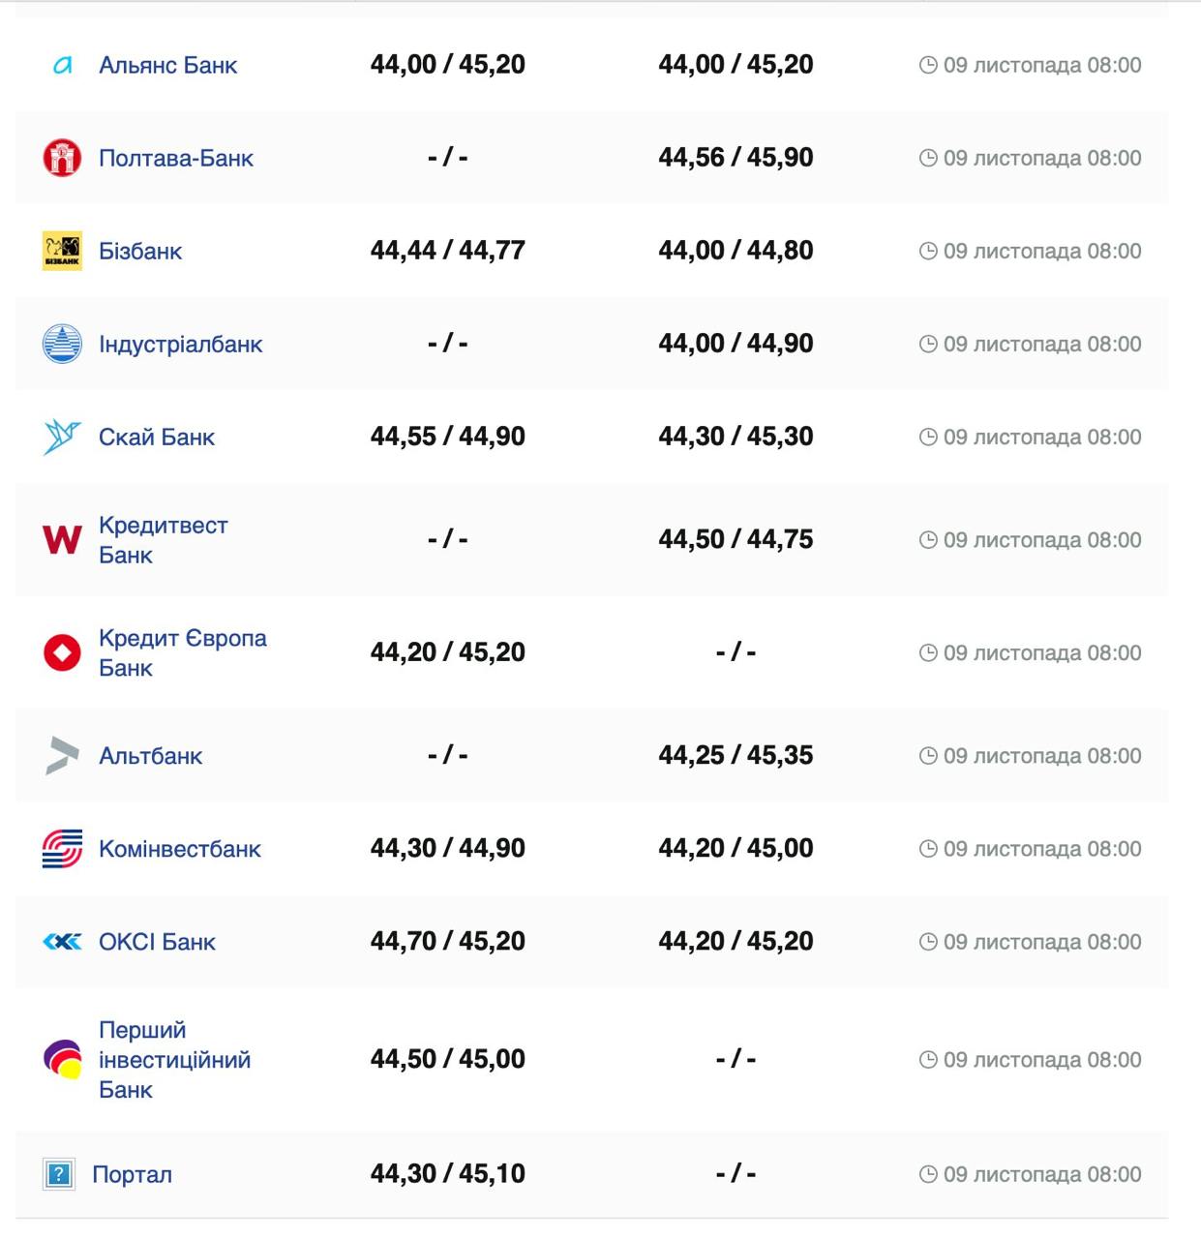Open the Скай Банк link

(156, 438)
